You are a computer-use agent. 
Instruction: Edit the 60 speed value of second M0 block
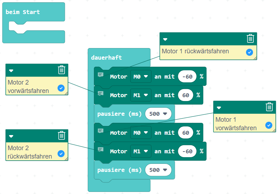[185, 133]
